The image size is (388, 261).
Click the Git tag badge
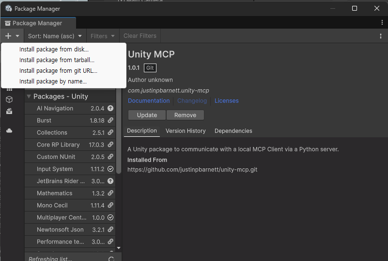coord(150,68)
